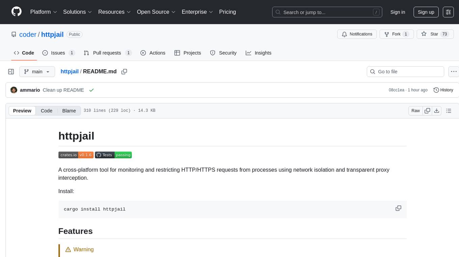This screenshot has width=459, height=257.
Task: Switch to the Projects tab
Action: (x=188, y=53)
